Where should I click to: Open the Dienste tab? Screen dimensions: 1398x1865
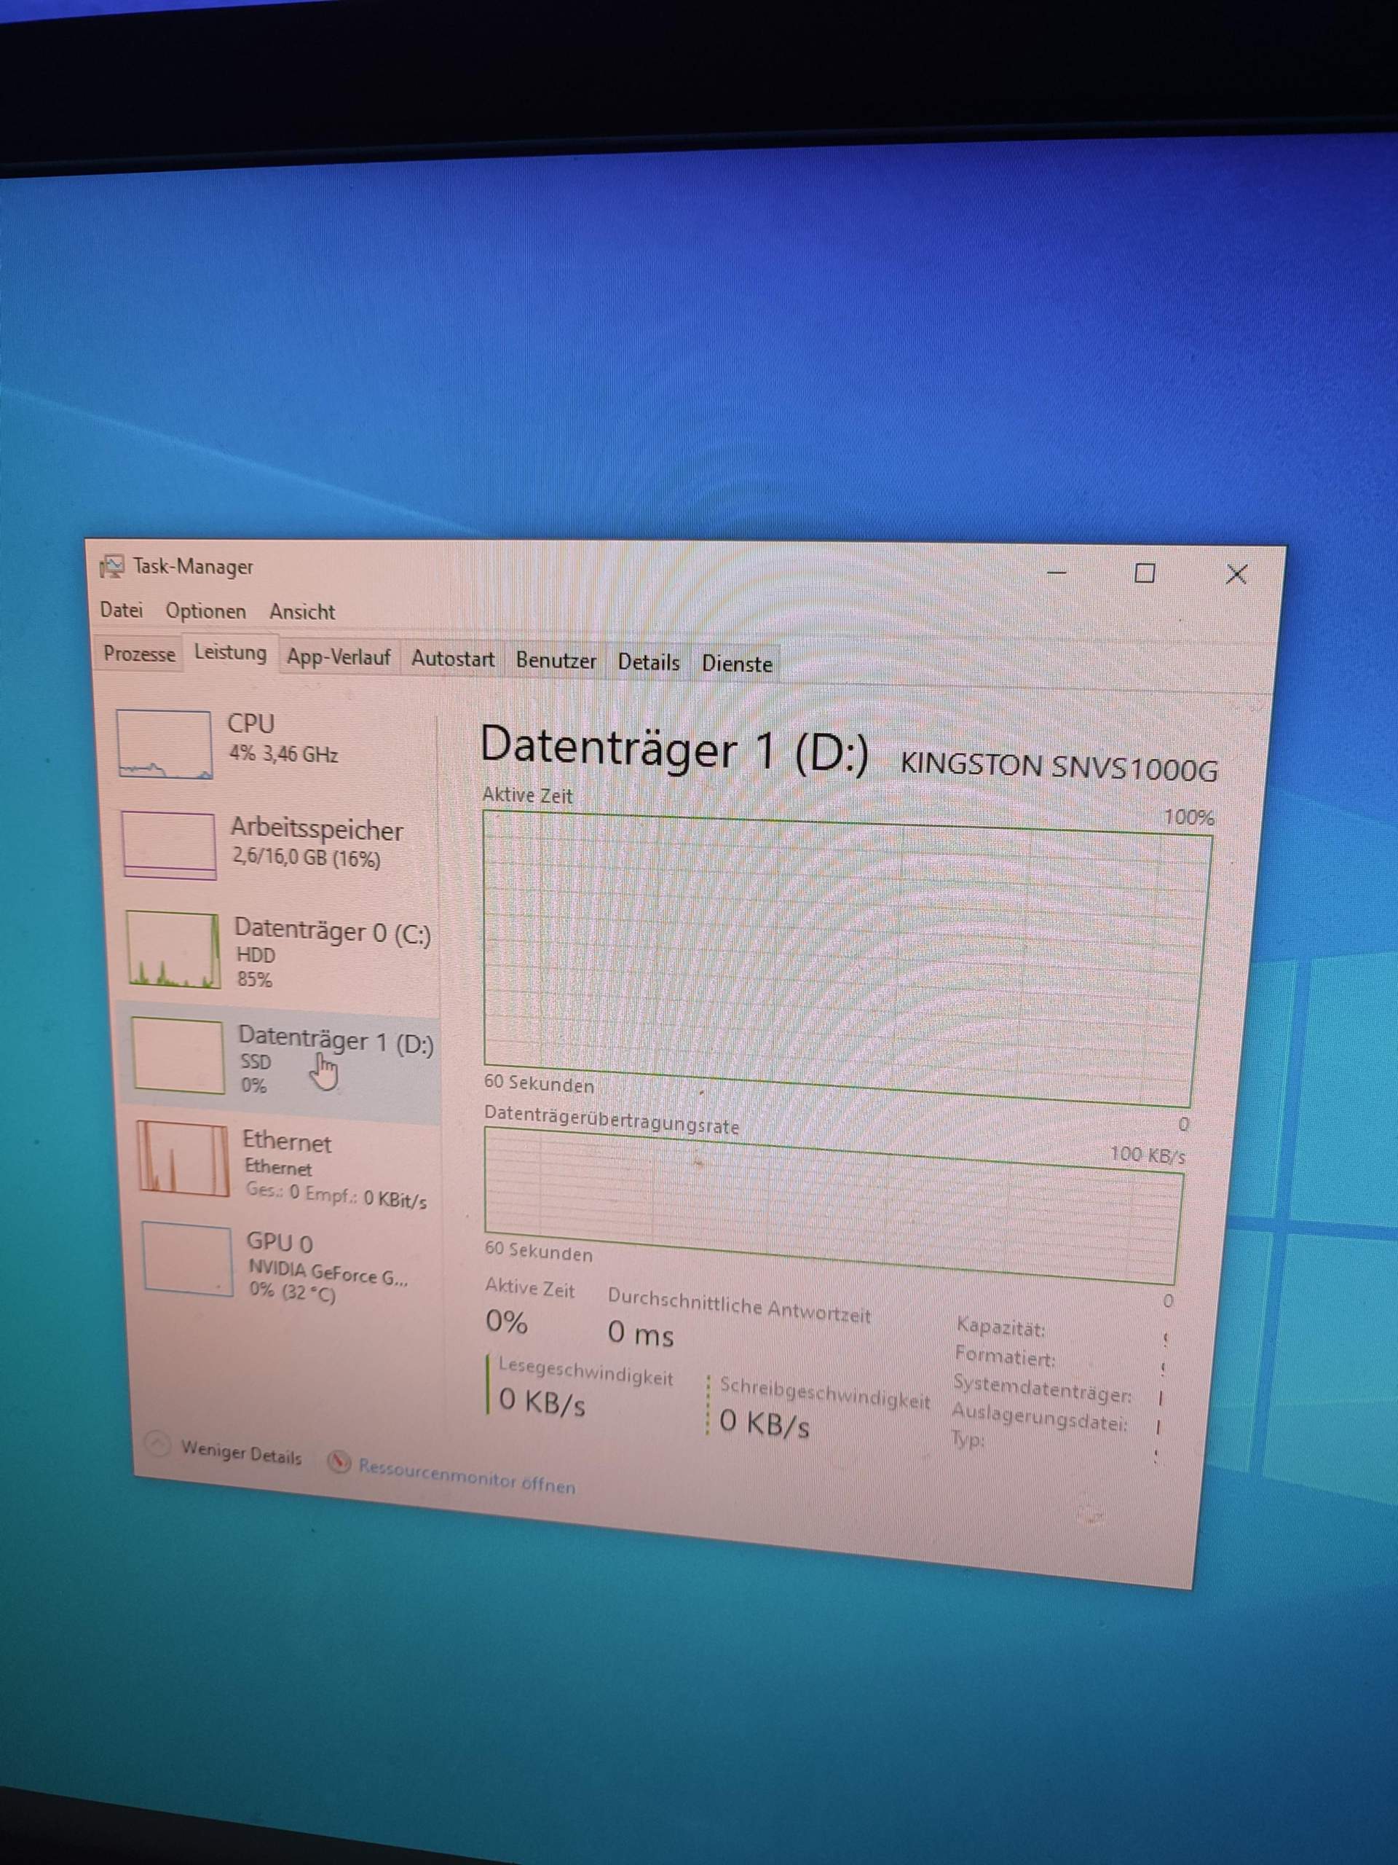(738, 665)
